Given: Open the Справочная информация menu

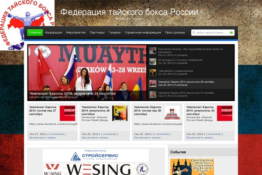Looking at the screenshot, I should 143,32.
